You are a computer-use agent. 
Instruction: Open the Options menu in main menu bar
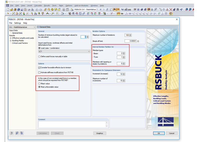pos(69,6)
